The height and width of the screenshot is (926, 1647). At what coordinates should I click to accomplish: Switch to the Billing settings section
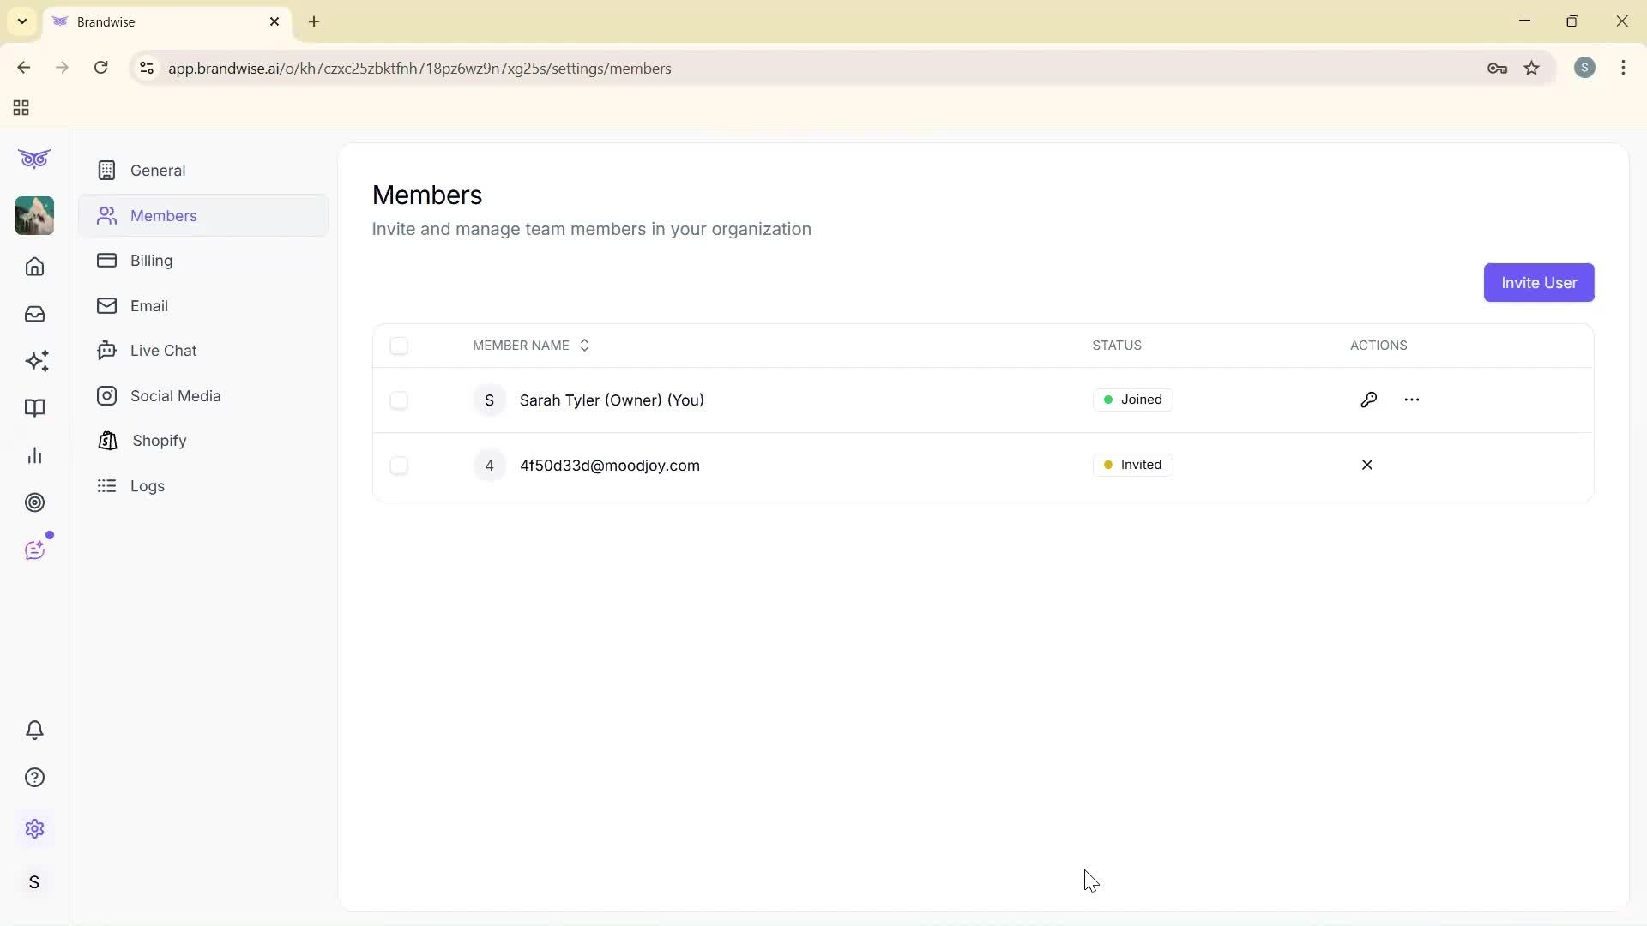(x=151, y=261)
